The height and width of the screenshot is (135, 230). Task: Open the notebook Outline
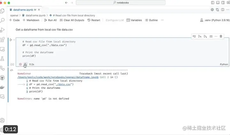point(151,20)
